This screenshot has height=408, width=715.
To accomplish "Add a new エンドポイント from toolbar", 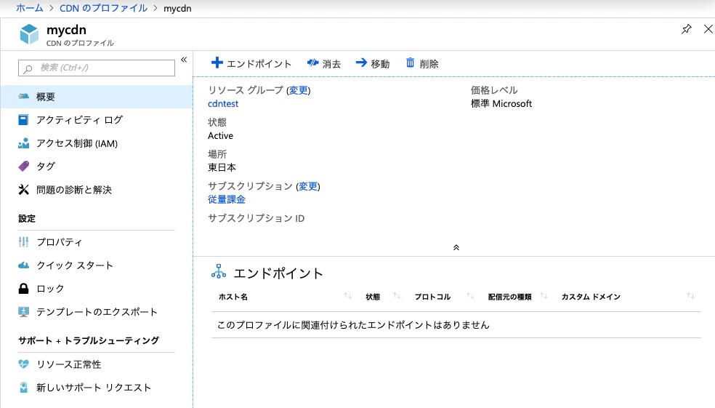I will point(251,63).
